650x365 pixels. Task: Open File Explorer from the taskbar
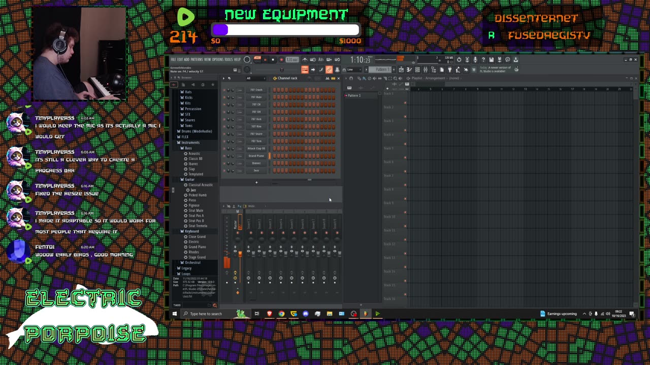pyautogui.click(x=330, y=314)
